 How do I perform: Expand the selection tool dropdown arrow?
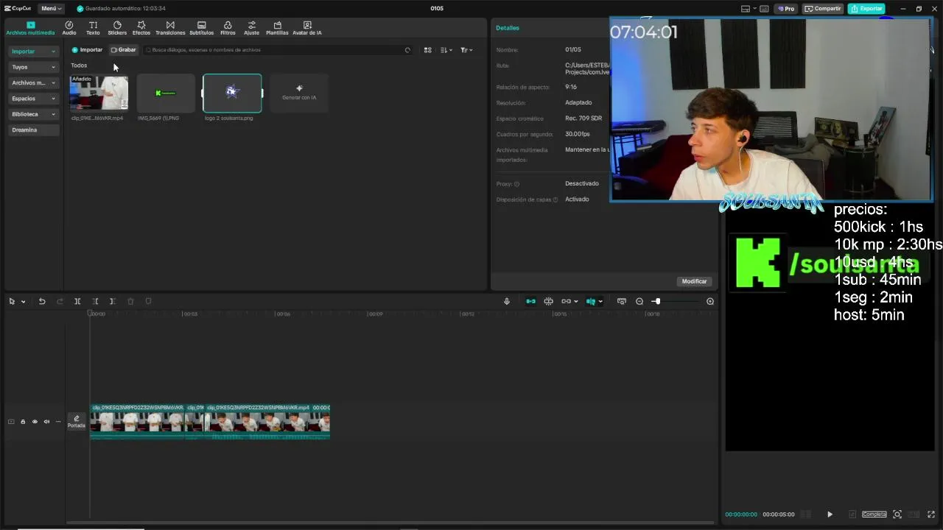23,302
